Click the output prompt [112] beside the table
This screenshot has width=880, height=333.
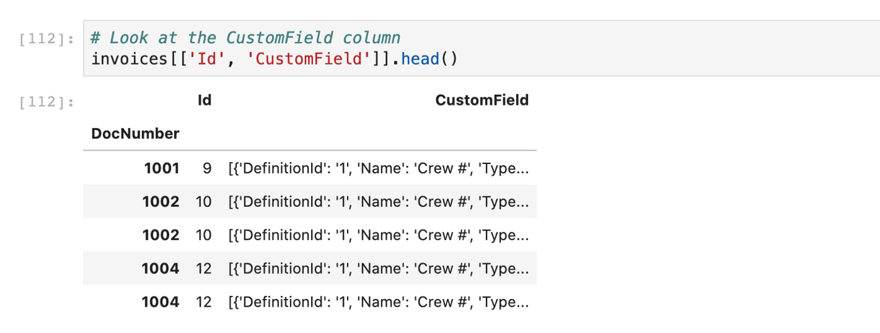point(47,102)
